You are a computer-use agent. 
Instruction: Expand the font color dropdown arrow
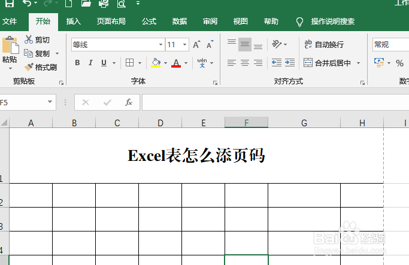(186, 63)
